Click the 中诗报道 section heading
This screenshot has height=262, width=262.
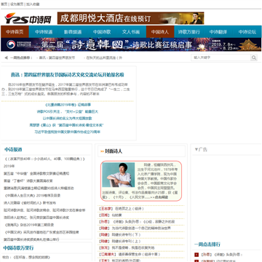(x=13, y=150)
